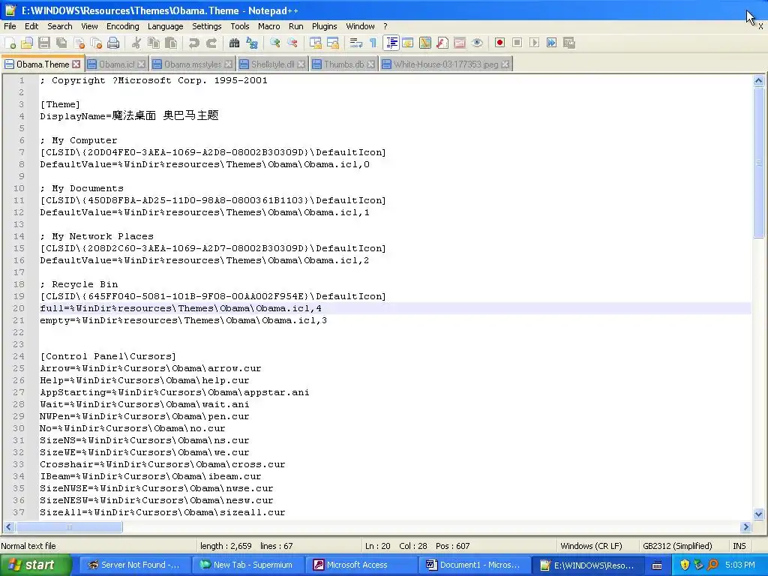Viewport: 768px width, 576px height.
Task: Open Find with binoculars icon
Action: (x=235, y=43)
